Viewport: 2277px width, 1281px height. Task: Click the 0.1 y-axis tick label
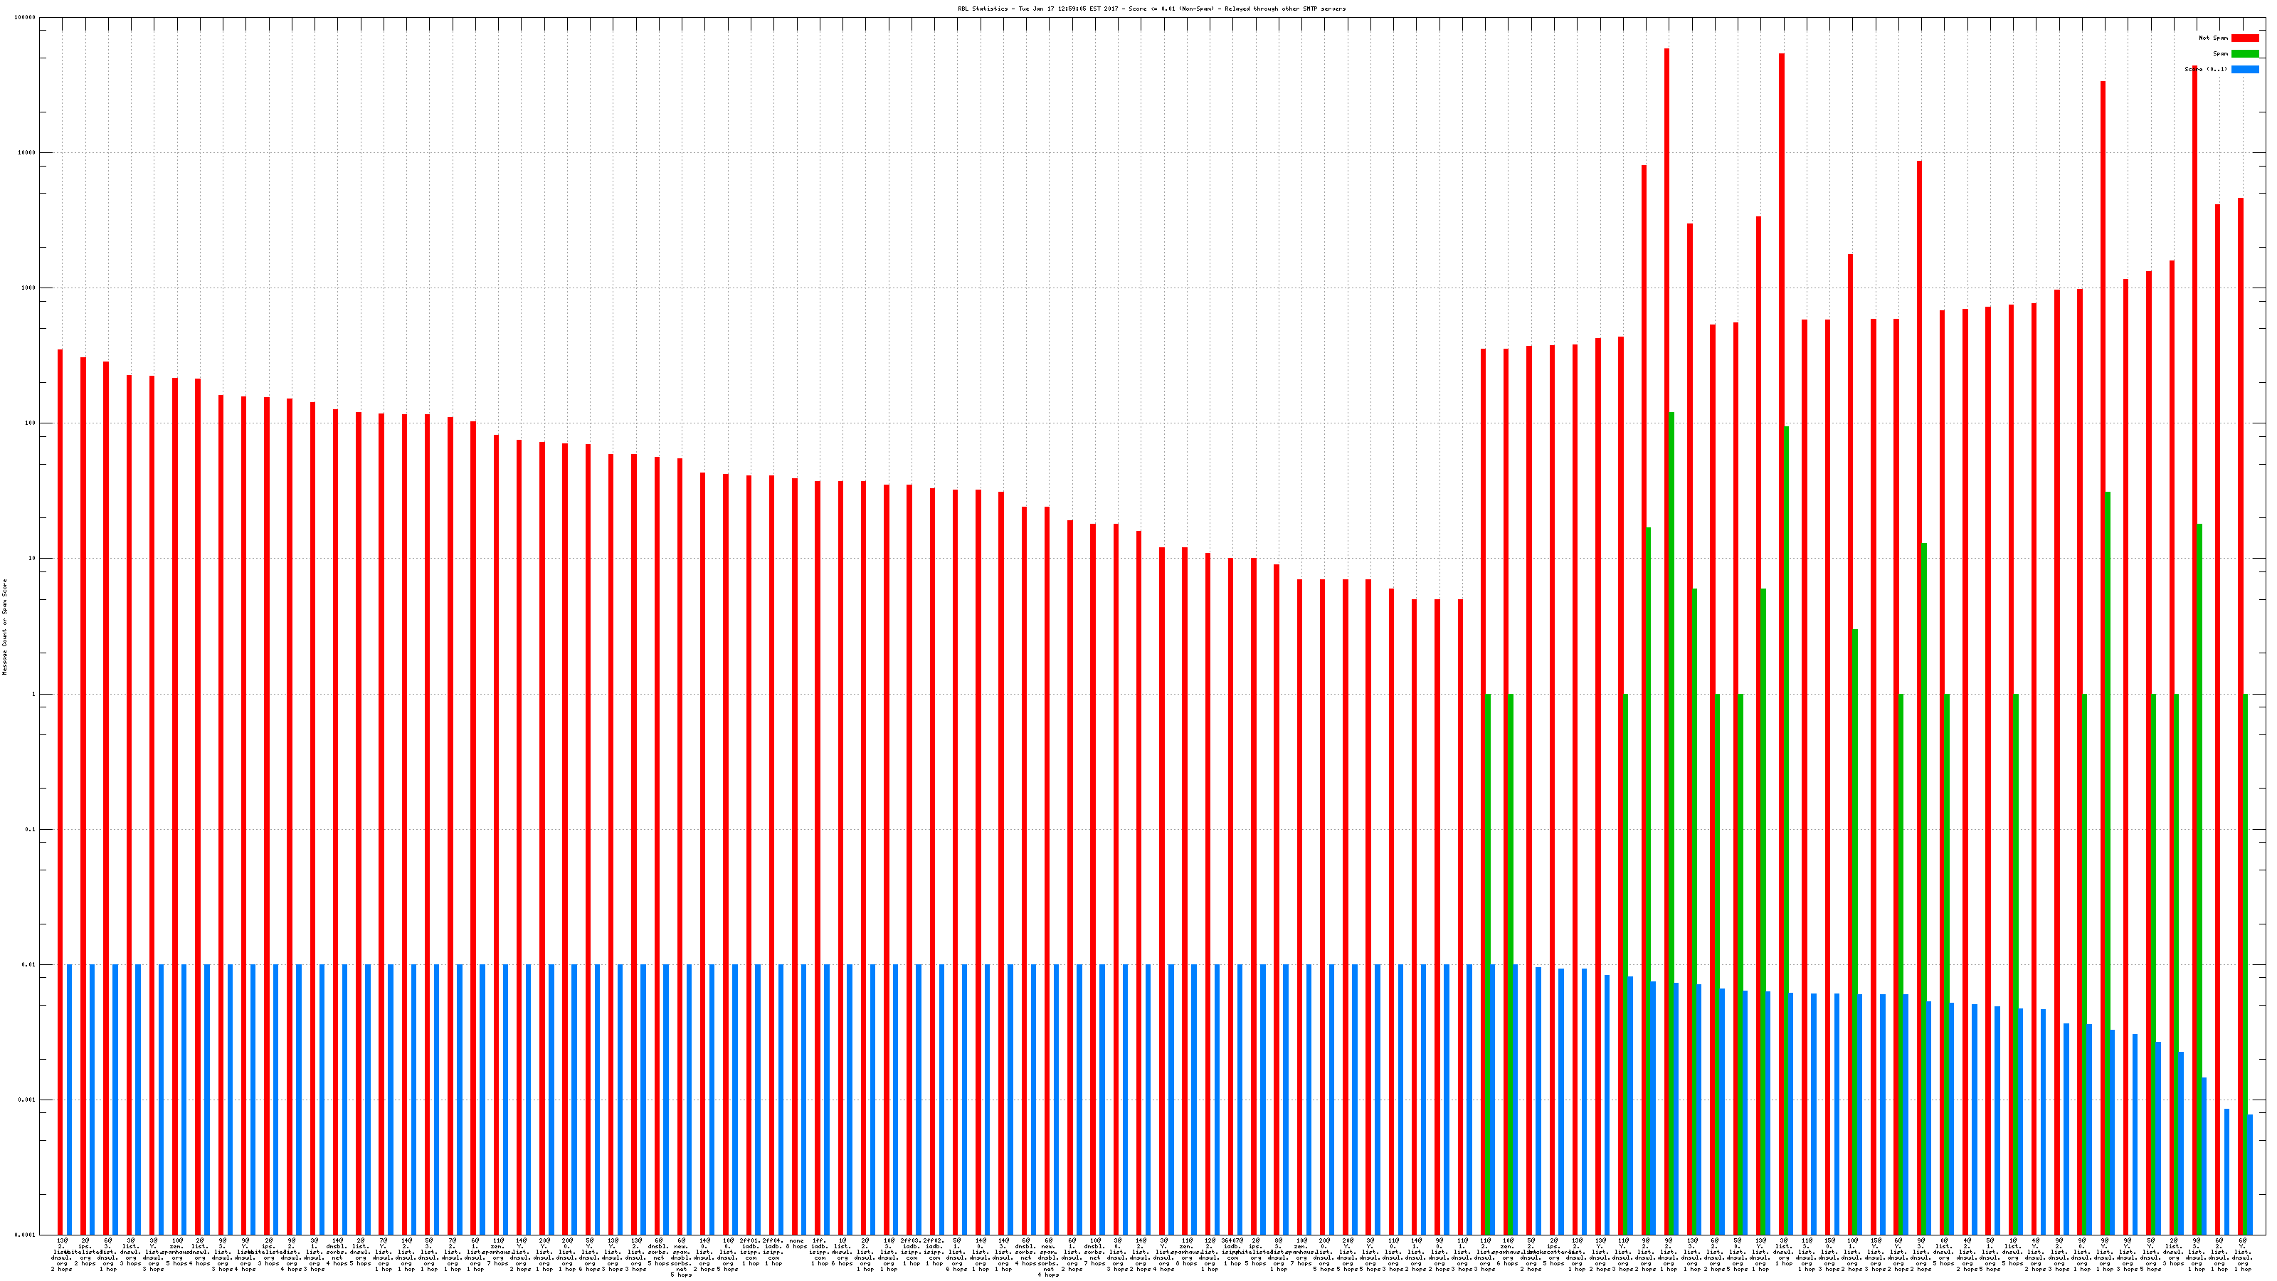tap(31, 829)
